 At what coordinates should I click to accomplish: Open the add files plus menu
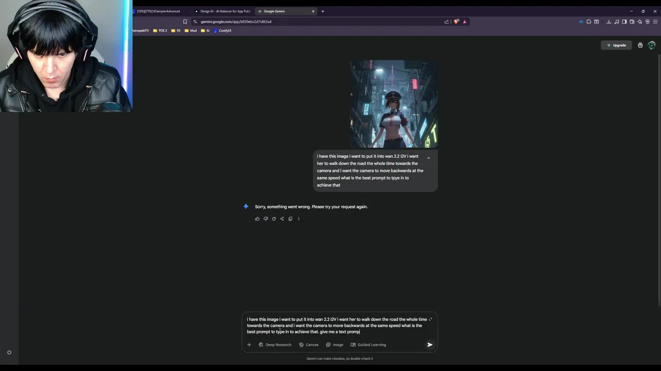click(249, 345)
